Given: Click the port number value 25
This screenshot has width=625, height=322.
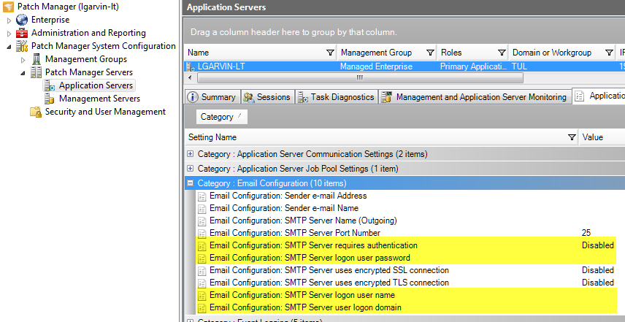Looking at the screenshot, I should [586, 233].
